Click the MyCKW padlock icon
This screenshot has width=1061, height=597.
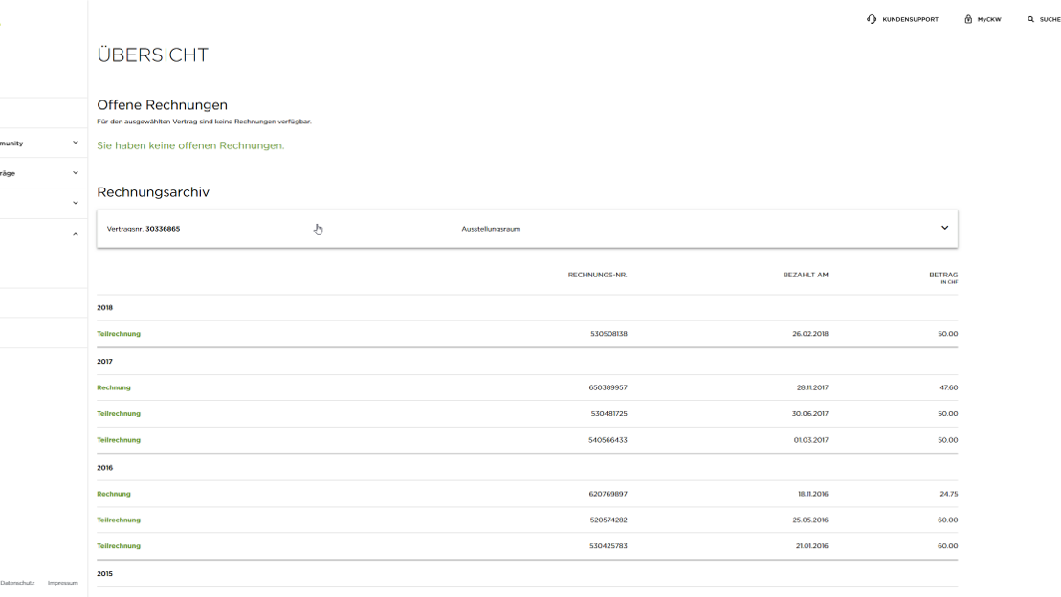coord(968,19)
